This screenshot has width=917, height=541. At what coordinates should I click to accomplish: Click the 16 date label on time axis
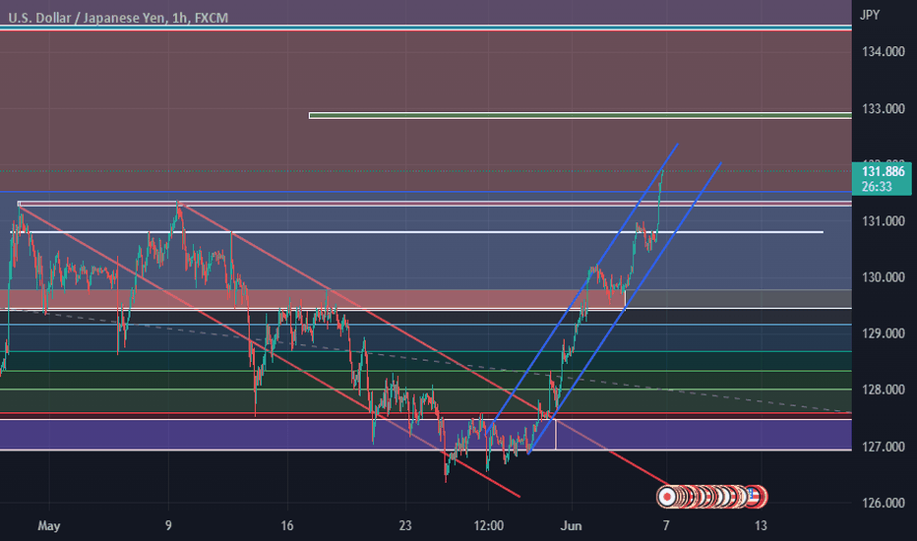[x=286, y=526]
